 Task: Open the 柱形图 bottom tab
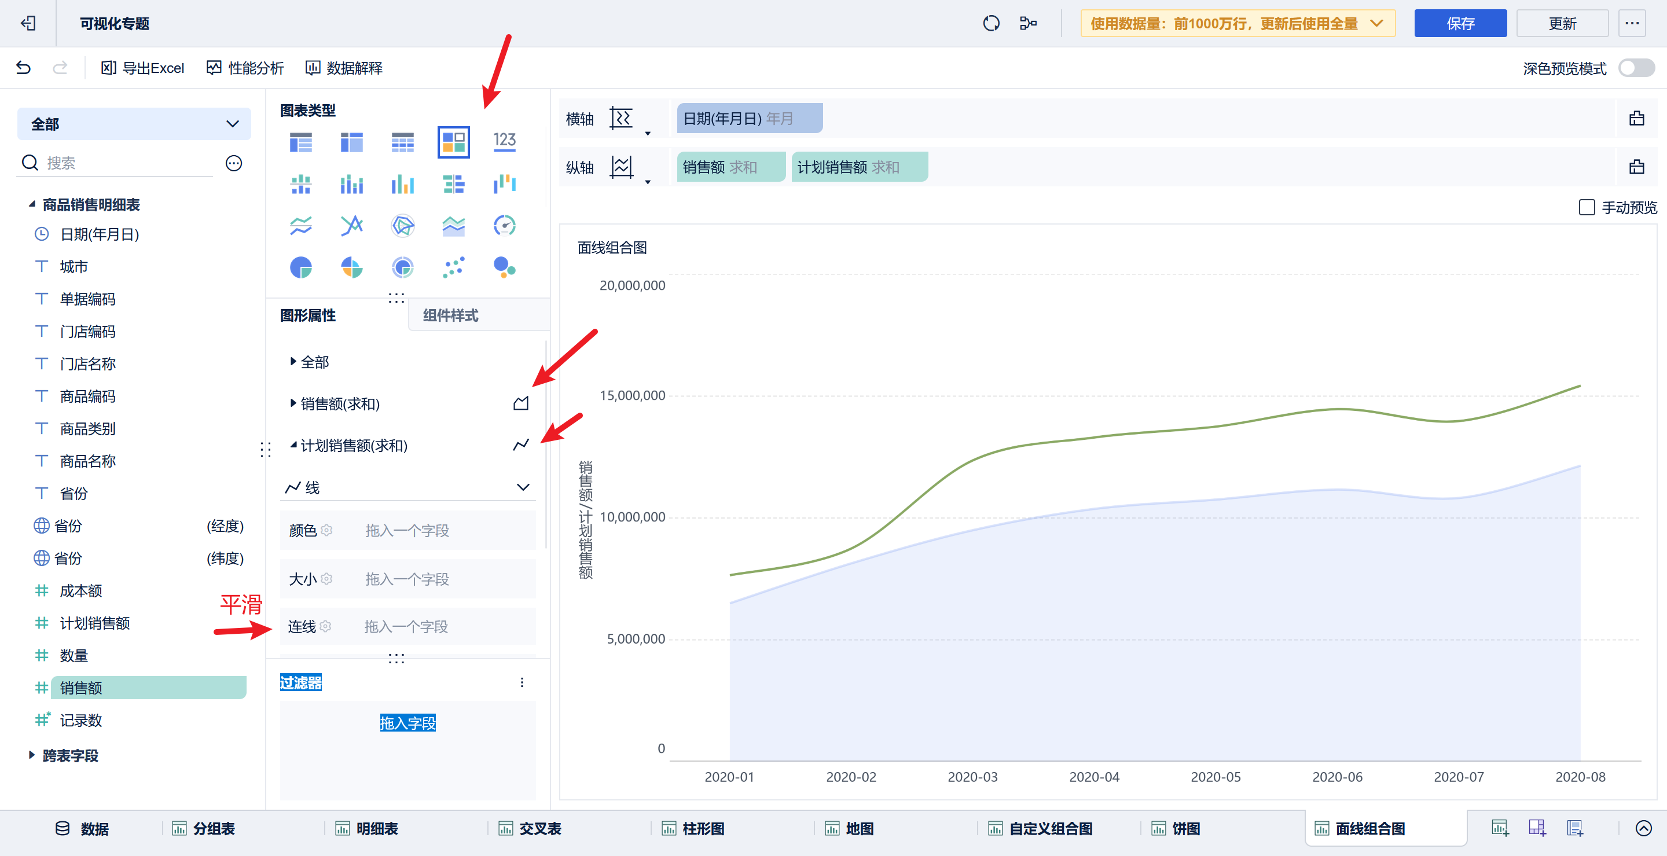[x=702, y=828]
